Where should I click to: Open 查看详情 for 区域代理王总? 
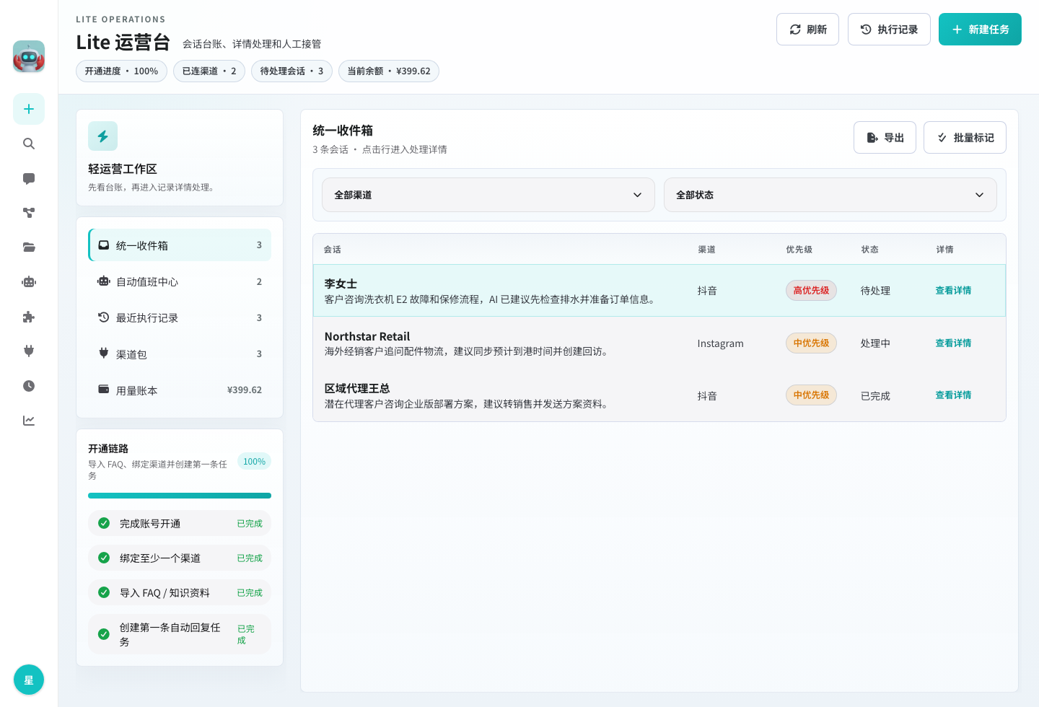tap(953, 395)
